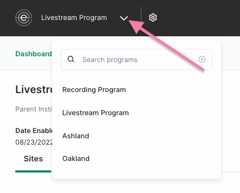Click the Parent Institution label
The image size is (240, 193).
coord(34,109)
